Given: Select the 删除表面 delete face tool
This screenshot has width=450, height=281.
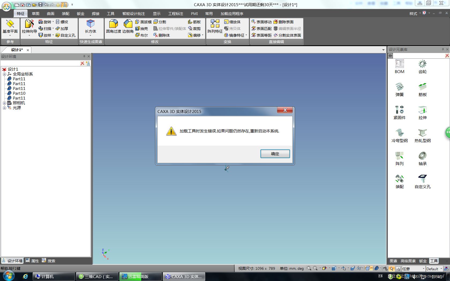Looking at the screenshot, I should coord(283,22).
